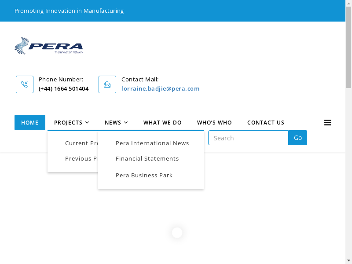This screenshot has height=264, width=352.
Task: Open Financial Statements from News menu
Action: (147, 158)
